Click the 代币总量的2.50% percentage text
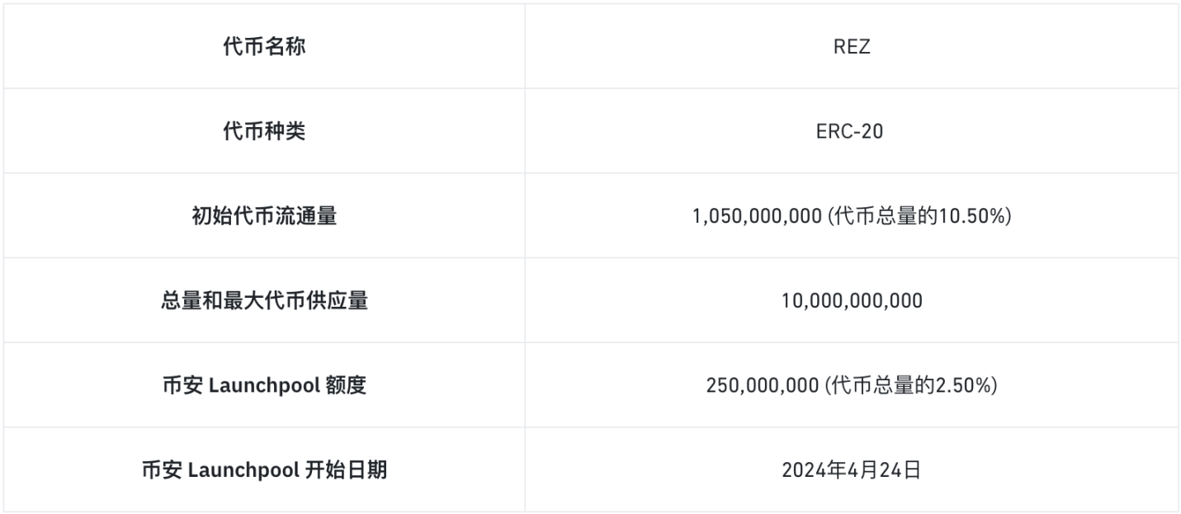The width and height of the screenshot is (1181, 514). (x=912, y=386)
